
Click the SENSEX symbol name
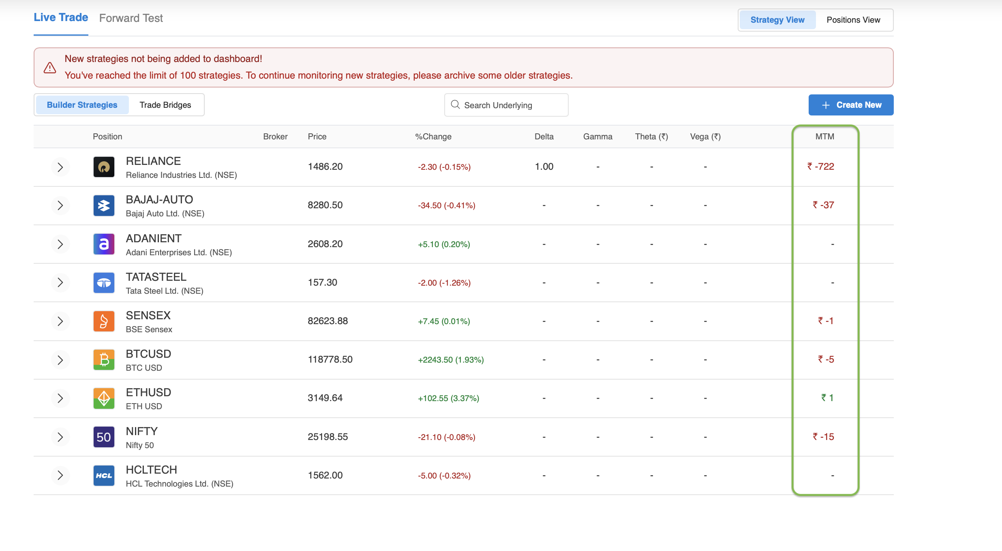148,315
